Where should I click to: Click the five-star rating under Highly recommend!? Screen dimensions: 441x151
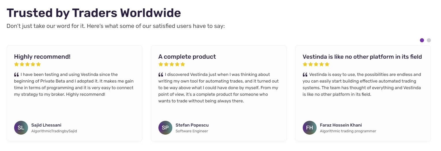click(x=27, y=64)
